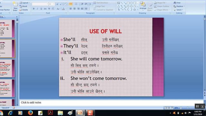Open Shape Effects dropdown

162,10
